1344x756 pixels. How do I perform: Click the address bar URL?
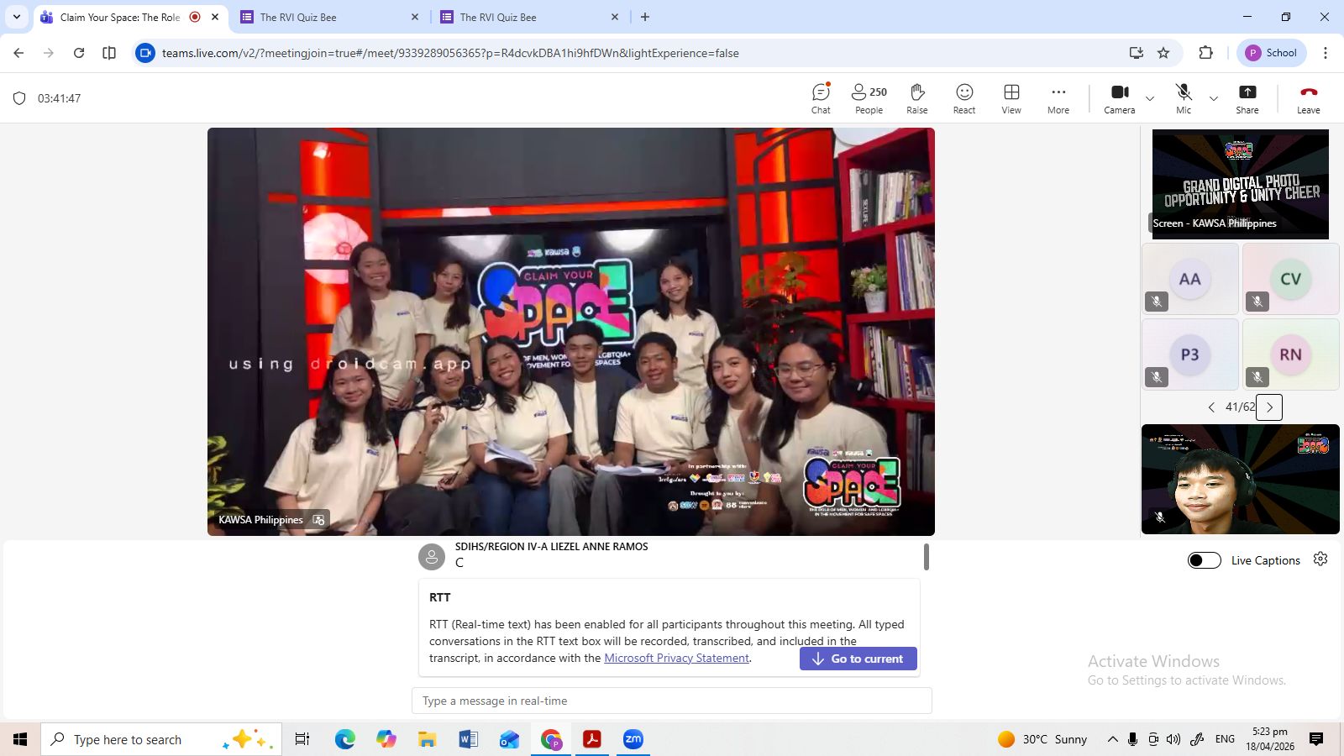pyautogui.click(x=450, y=53)
